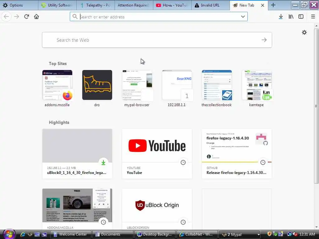Click the security shield tray icon

pyautogui.click(x=269, y=234)
